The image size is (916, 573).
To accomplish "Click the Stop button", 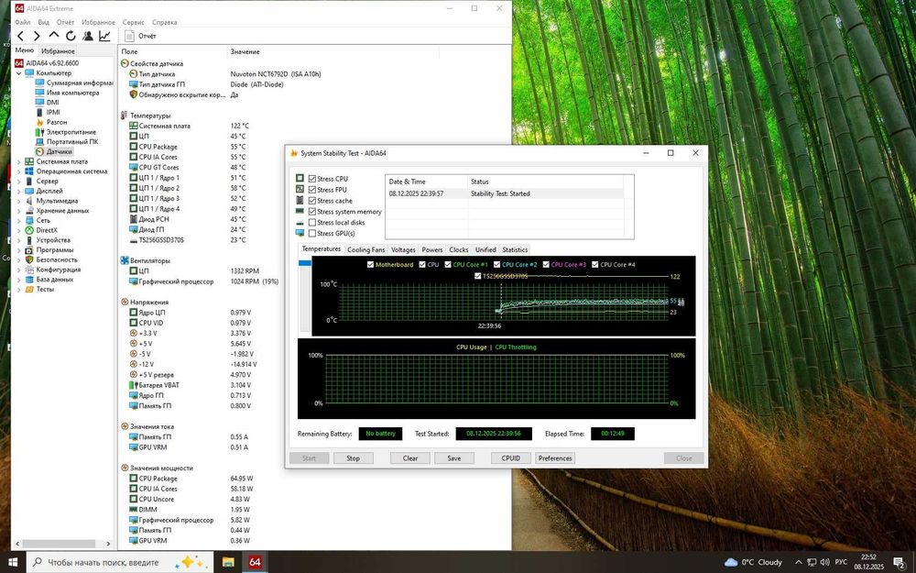I will point(353,458).
